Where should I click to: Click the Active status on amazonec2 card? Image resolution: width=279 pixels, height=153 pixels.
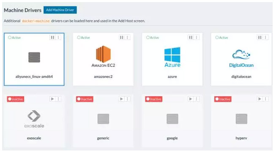(x=83, y=37)
